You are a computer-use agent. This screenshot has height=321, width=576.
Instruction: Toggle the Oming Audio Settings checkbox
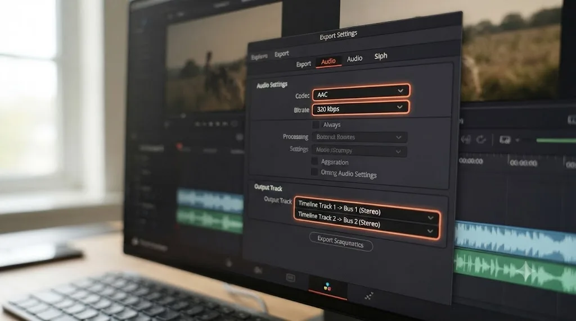point(314,172)
